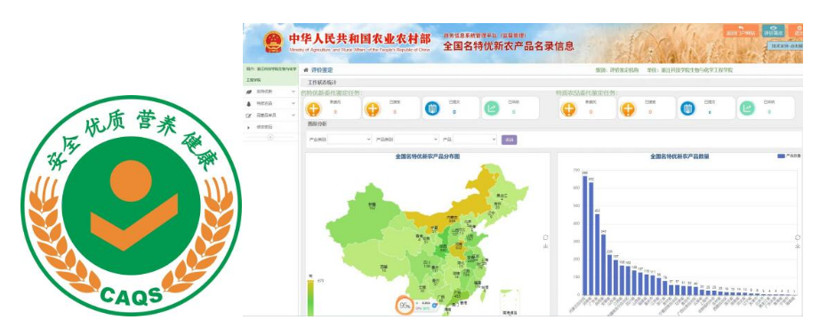This screenshot has width=828, height=328.
Task: Open the 修改密码 sidebar item
Action: coord(271,127)
